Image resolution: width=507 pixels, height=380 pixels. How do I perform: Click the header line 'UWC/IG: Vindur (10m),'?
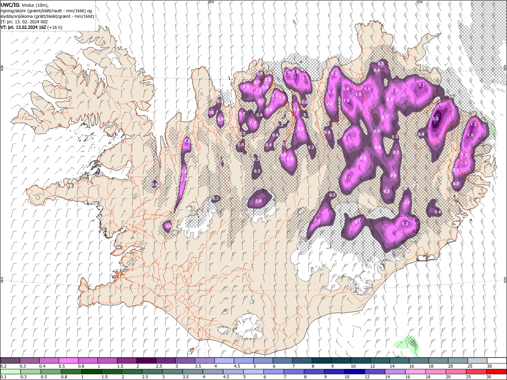pos(24,5)
